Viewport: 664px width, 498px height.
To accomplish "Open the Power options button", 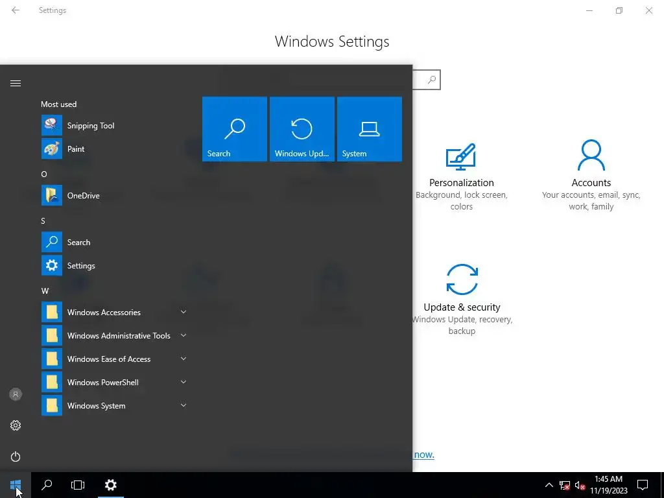I will click(16, 457).
